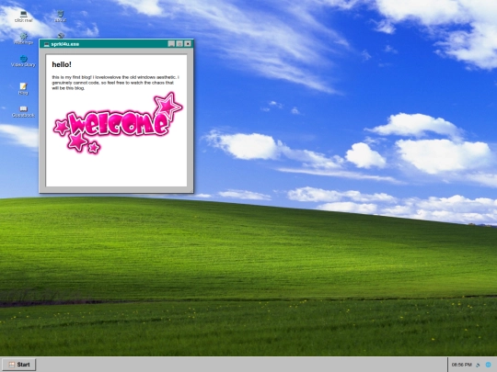The height and width of the screenshot is (372, 497).
Task: Click the volume icon in system tray
Action: [478, 365]
